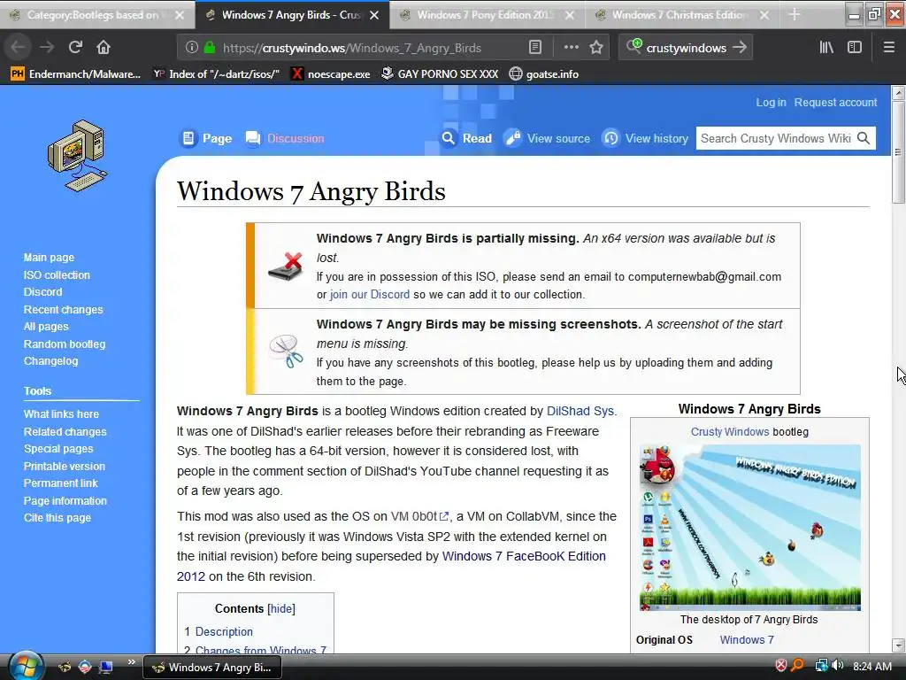Open Windows 7 Original OS link
This screenshot has height=680, width=906.
tap(747, 640)
